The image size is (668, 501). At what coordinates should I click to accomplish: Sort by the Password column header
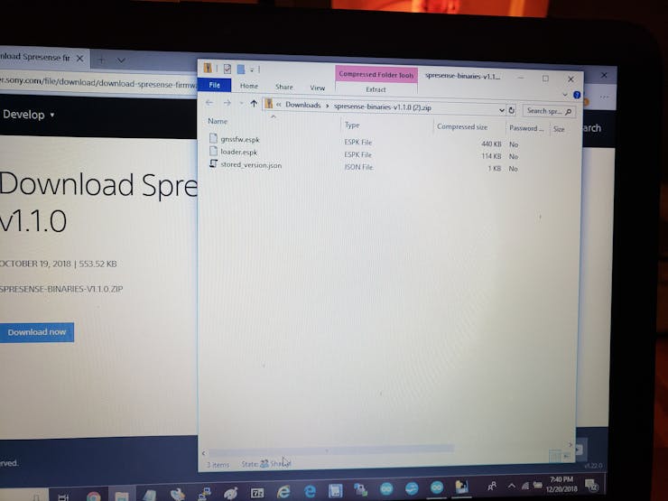[x=526, y=128]
